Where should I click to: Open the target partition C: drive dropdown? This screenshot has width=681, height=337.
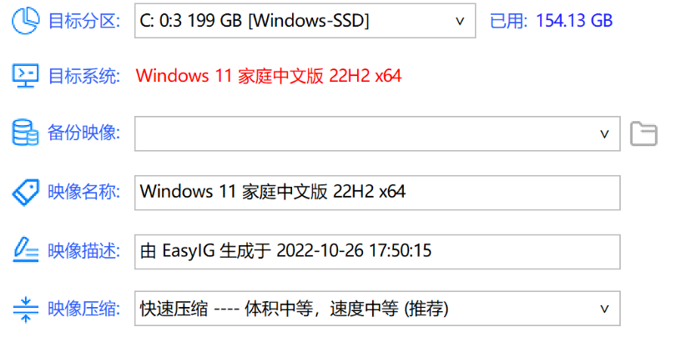coord(305,20)
